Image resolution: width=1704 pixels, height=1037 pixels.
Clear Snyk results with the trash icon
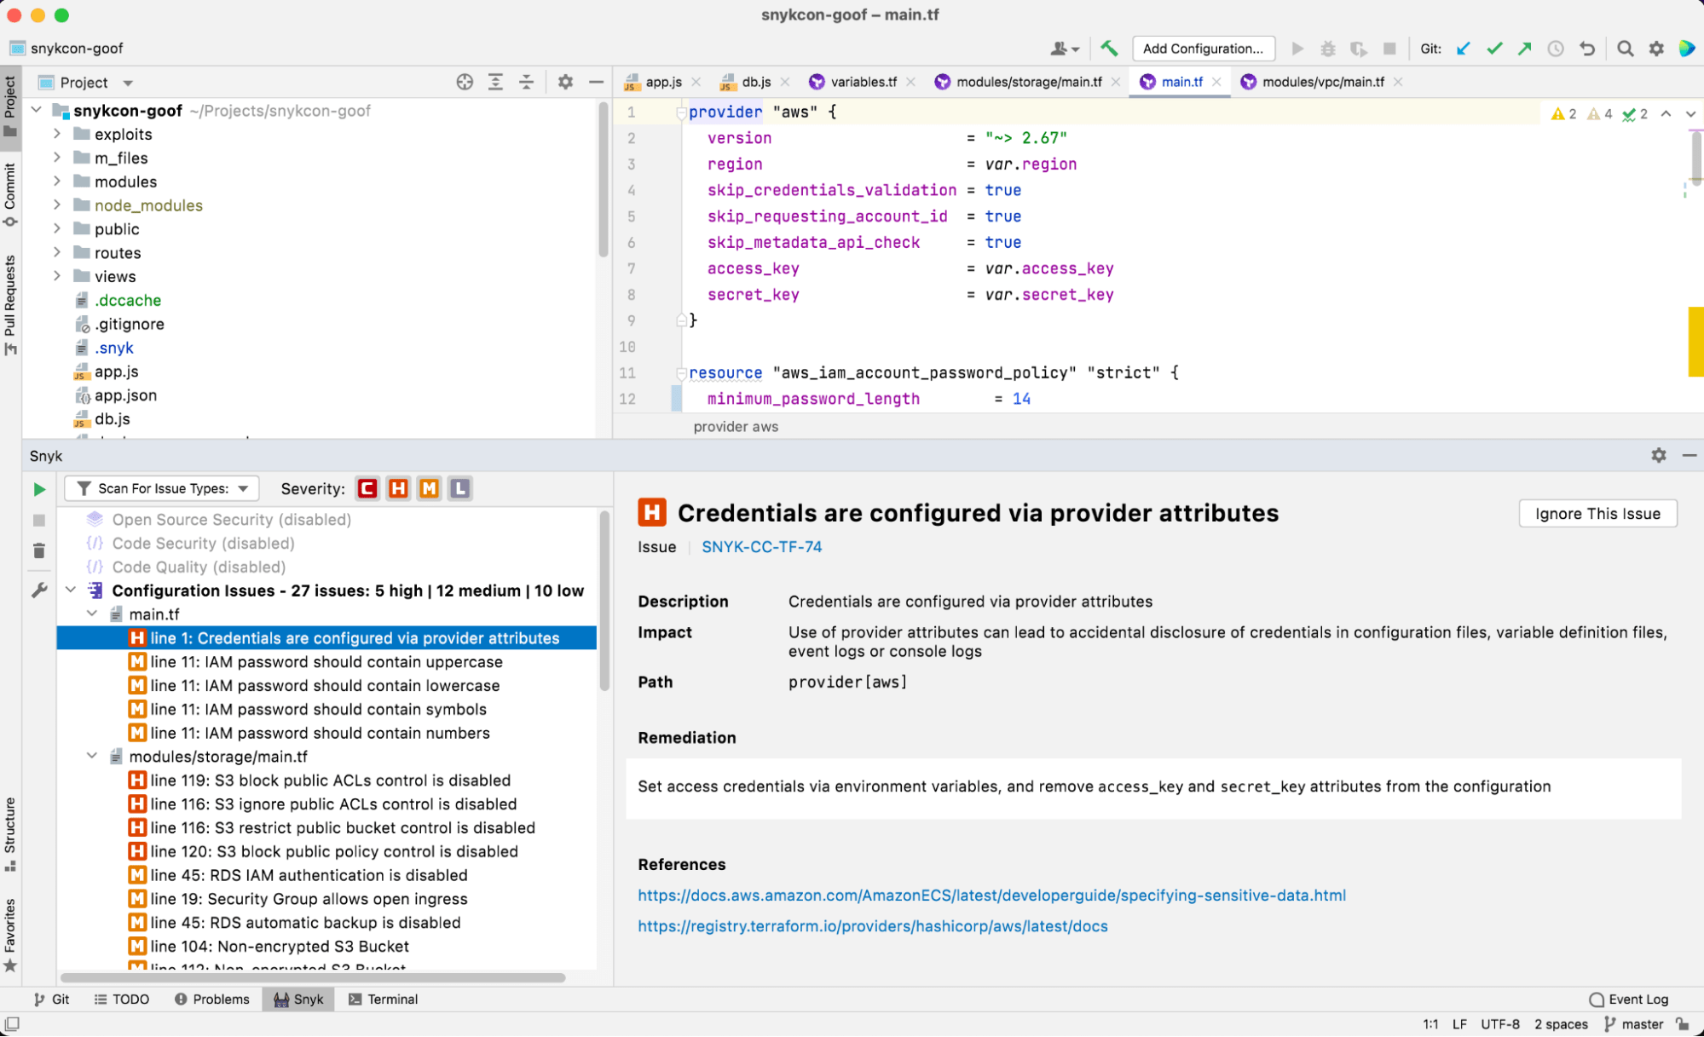pyautogui.click(x=38, y=550)
